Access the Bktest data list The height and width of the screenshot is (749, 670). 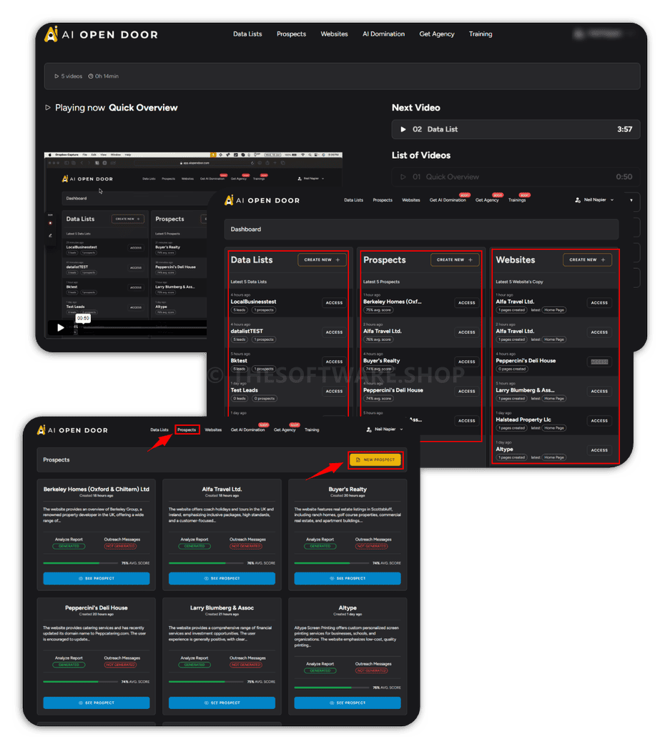(x=334, y=362)
